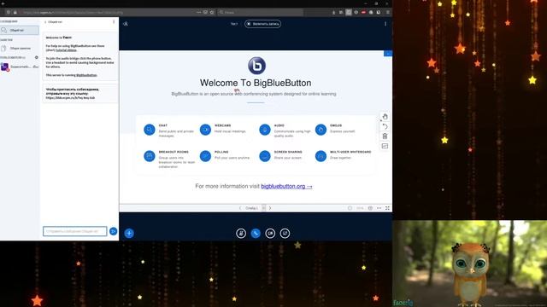The width and height of the screenshot is (547, 307).
Task: Hide the presentation with blue minimize button
Action: click(388, 54)
